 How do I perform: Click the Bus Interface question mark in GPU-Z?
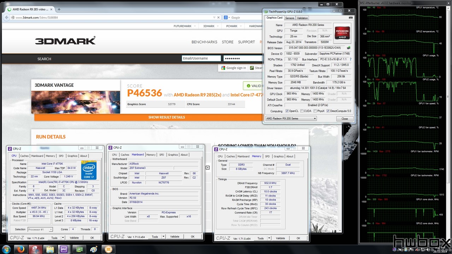350,59
